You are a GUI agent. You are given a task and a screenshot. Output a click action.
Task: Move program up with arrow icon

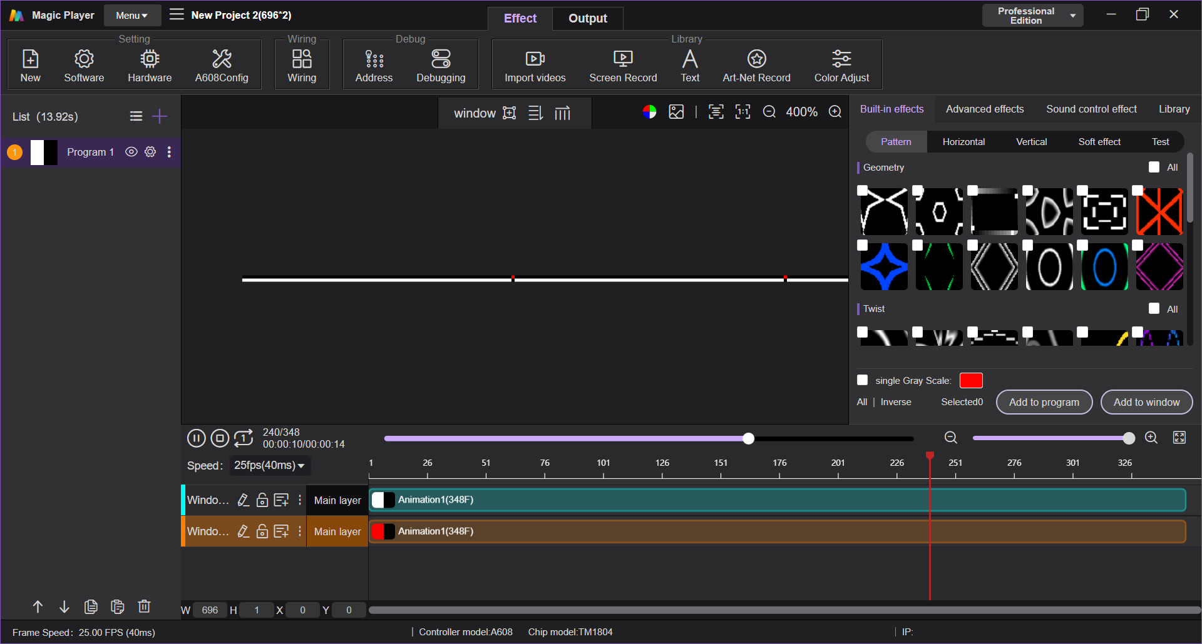pos(38,606)
